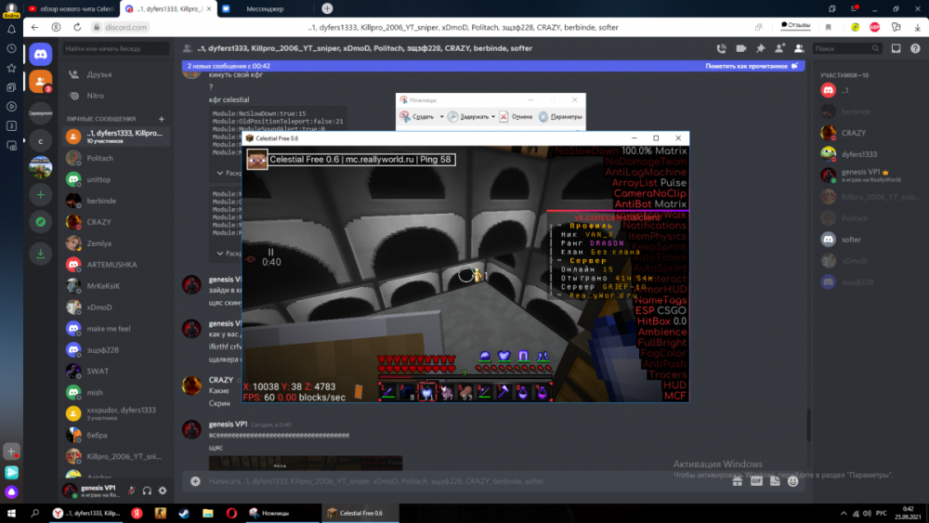Start a voice call in the group
The height and width of the screenshot is (523, 929).
(721, 48)
